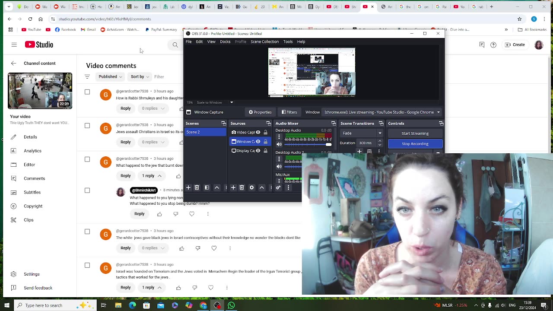This screenshot has width=553, height=311.
Task: Expand 0 replies on Rabbi Shmuleys comment
Action: [153, 108]
